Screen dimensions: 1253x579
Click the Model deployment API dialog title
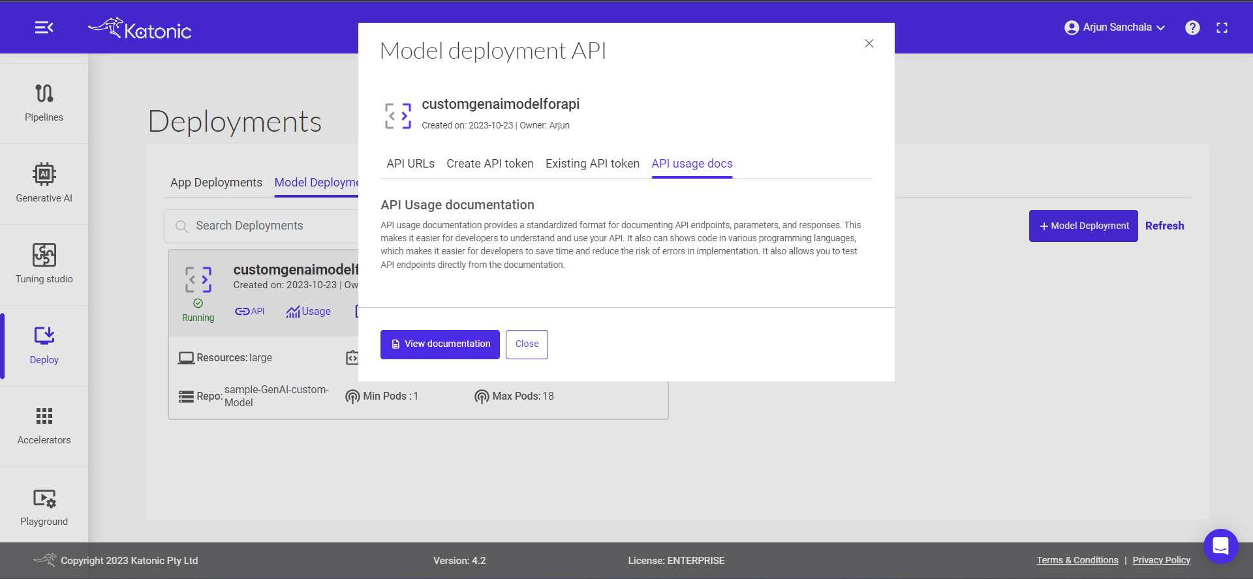point(493,51)
